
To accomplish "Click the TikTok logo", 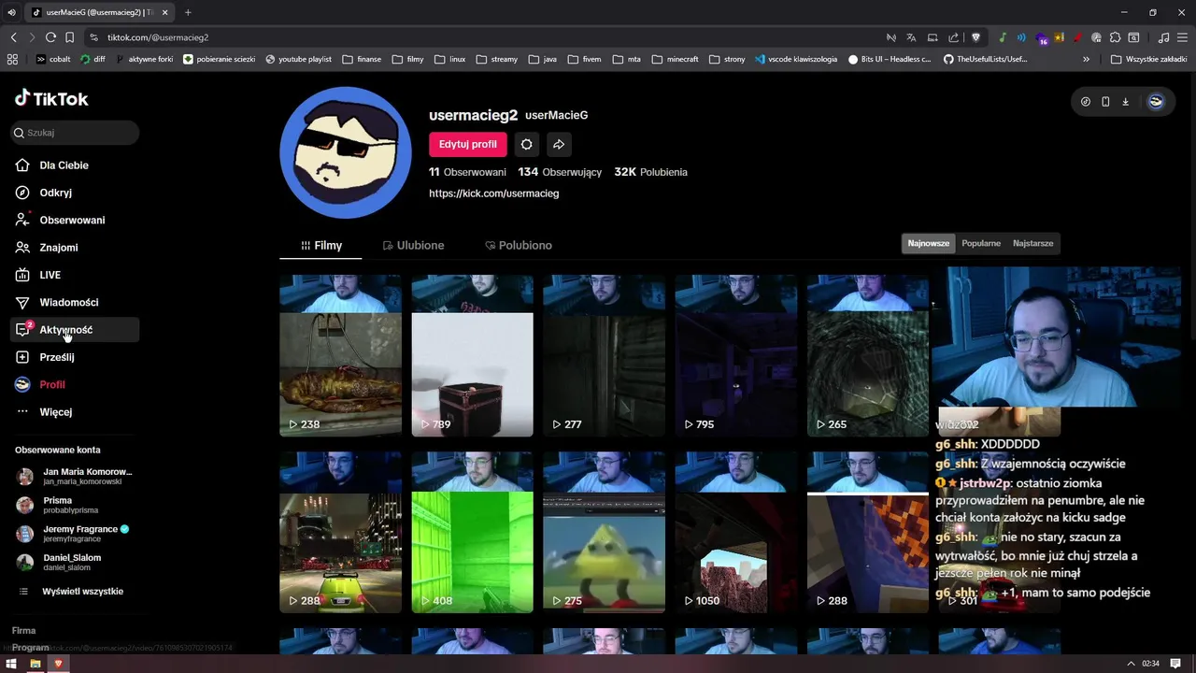I will (x=51, y=98).
